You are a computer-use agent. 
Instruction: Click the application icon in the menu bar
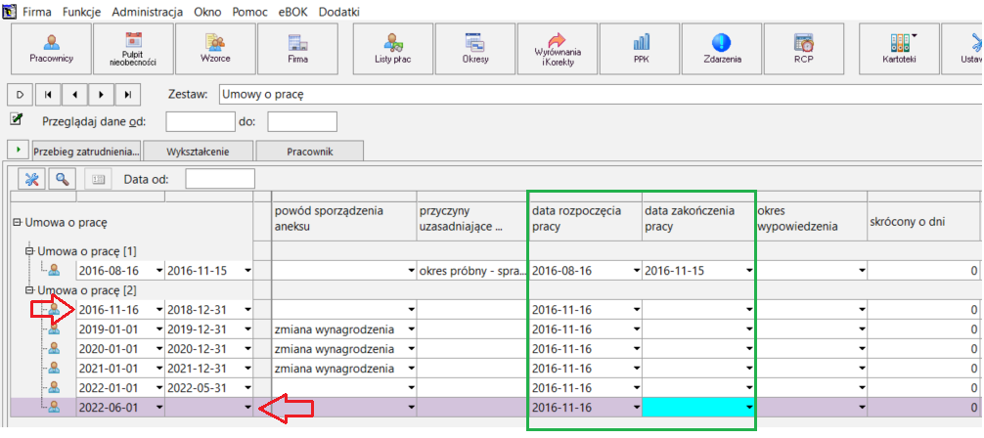coord(10,12)
